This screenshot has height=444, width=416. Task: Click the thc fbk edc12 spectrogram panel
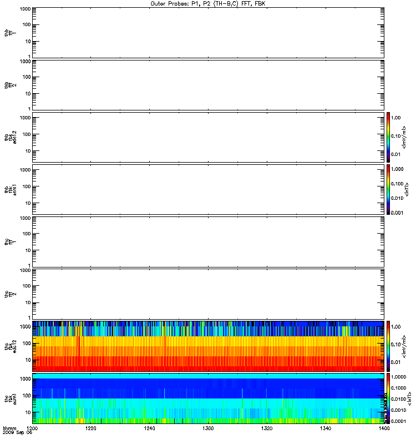pos(208,346)
